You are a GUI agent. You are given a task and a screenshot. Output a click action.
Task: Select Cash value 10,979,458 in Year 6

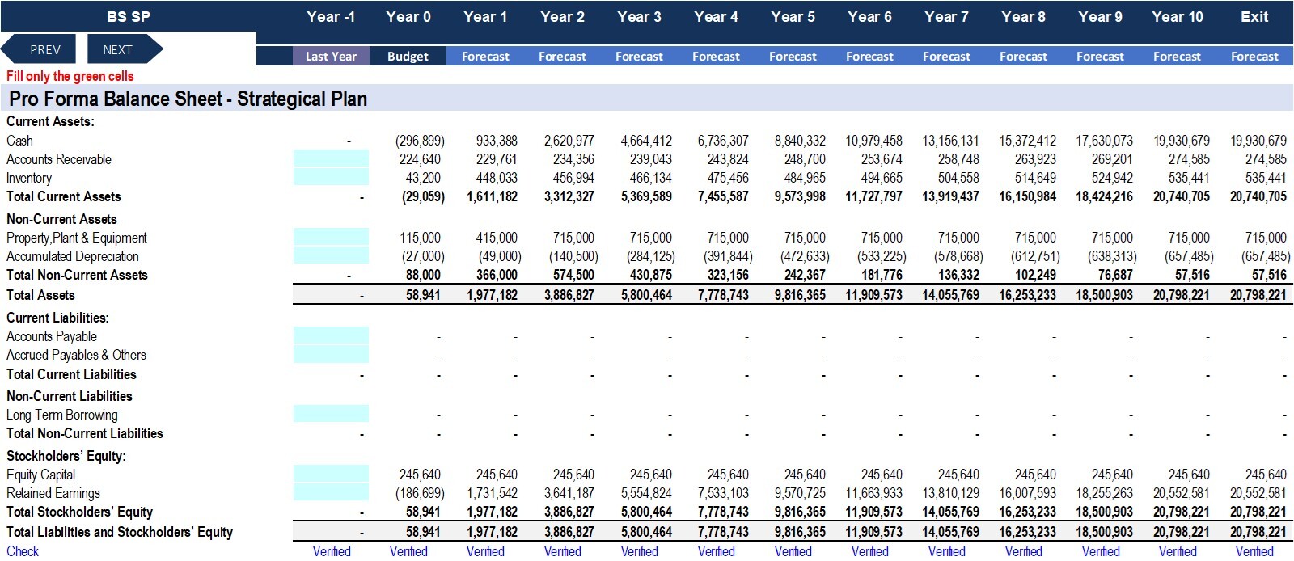(x=873, y=141)
